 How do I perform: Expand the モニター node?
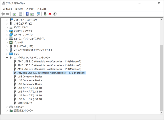coord(7,54)
